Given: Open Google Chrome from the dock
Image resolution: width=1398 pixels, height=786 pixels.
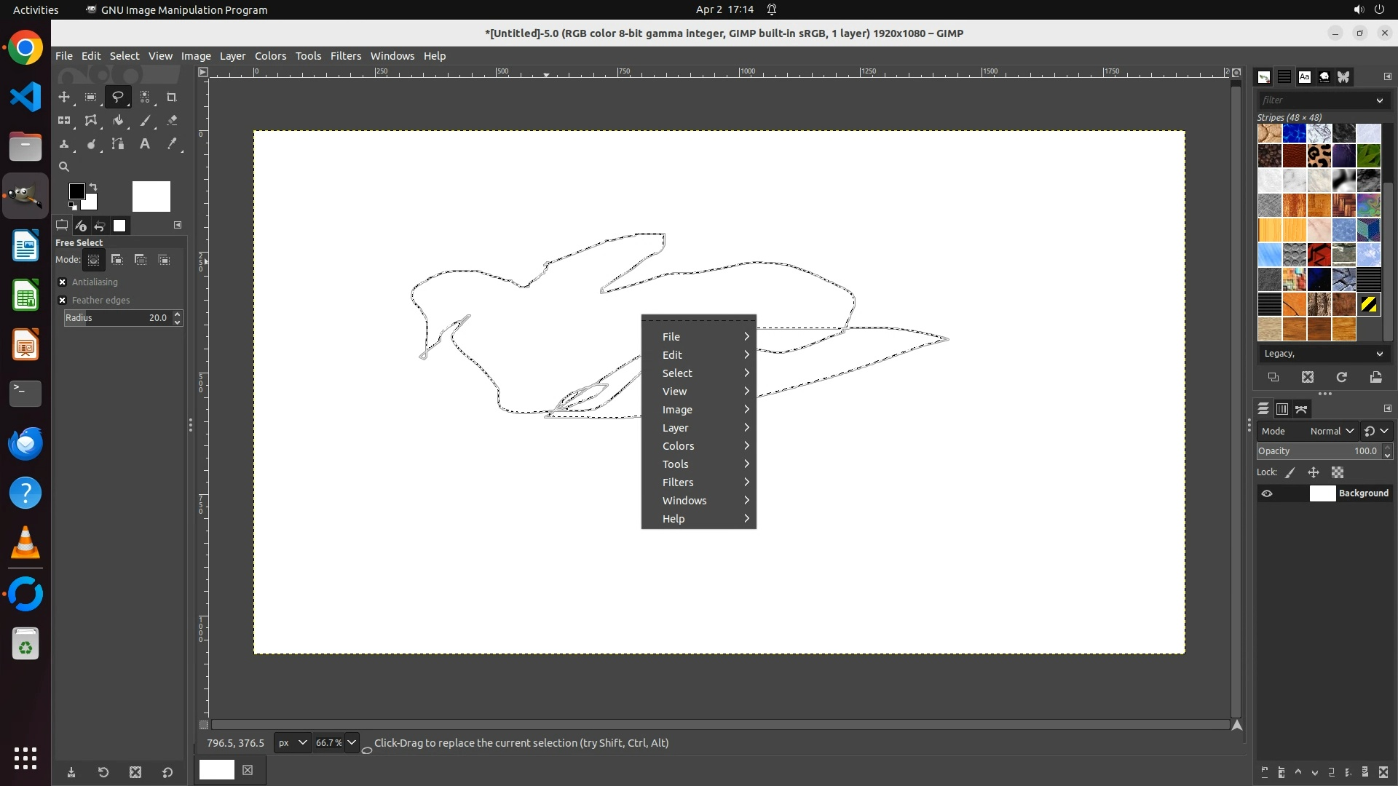Looking at the screenshot, I should [25, 49].
